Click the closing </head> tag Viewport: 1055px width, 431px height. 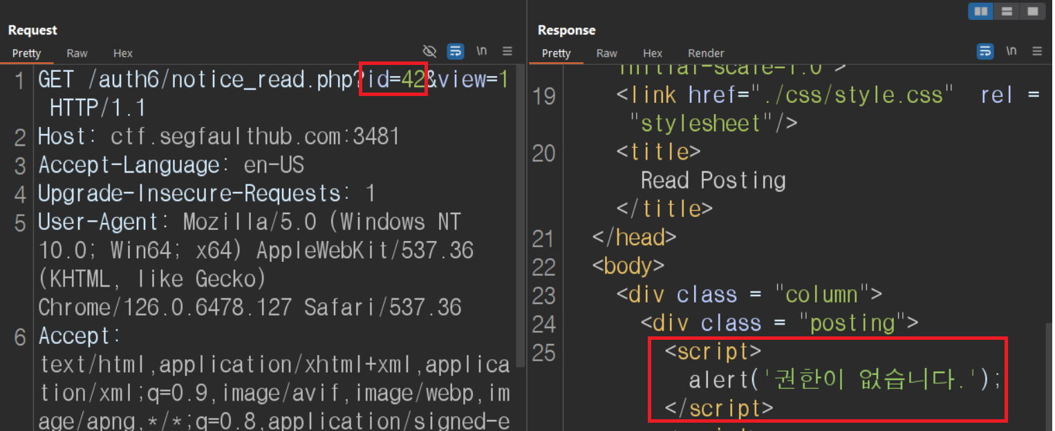tap(634, 238)
